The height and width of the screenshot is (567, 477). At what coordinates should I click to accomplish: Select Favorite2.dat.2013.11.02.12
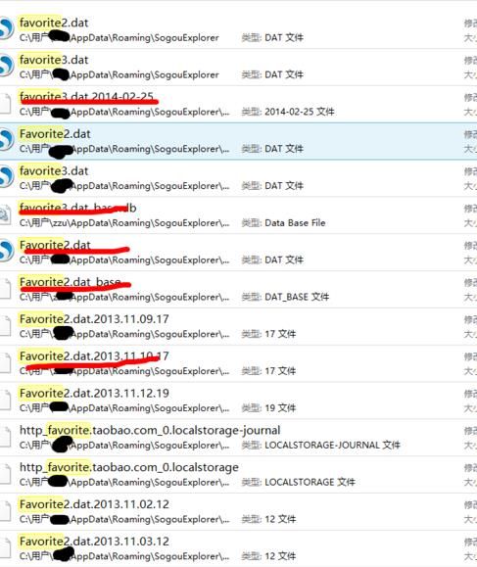(x=94, y=504)
